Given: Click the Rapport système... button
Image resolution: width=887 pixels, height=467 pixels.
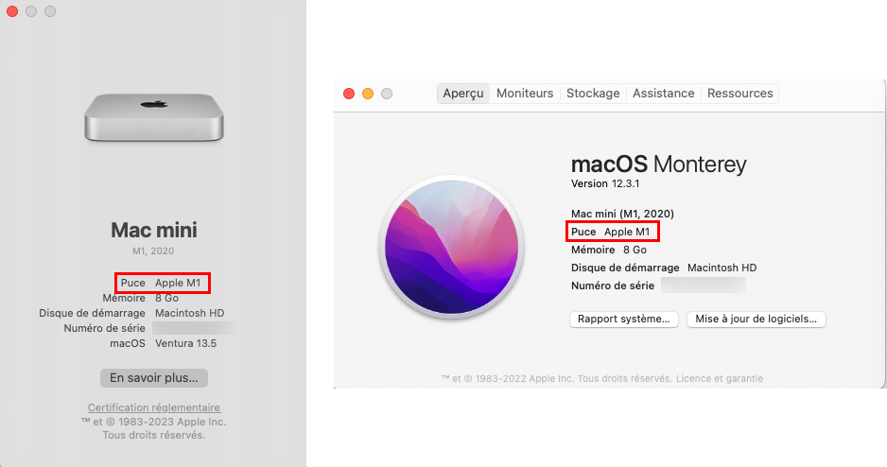Looking at the screenshot, I should pos(624,319).
